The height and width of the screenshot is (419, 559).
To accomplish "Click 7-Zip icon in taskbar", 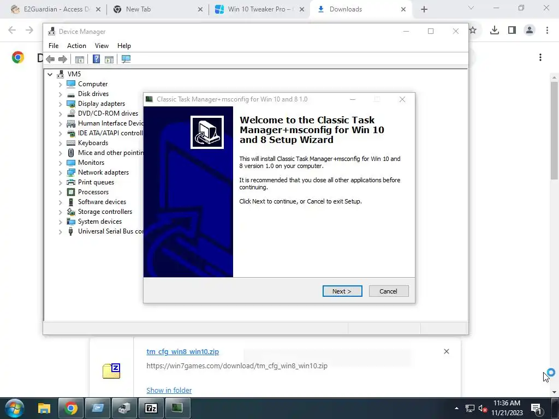I will point(151,408).
